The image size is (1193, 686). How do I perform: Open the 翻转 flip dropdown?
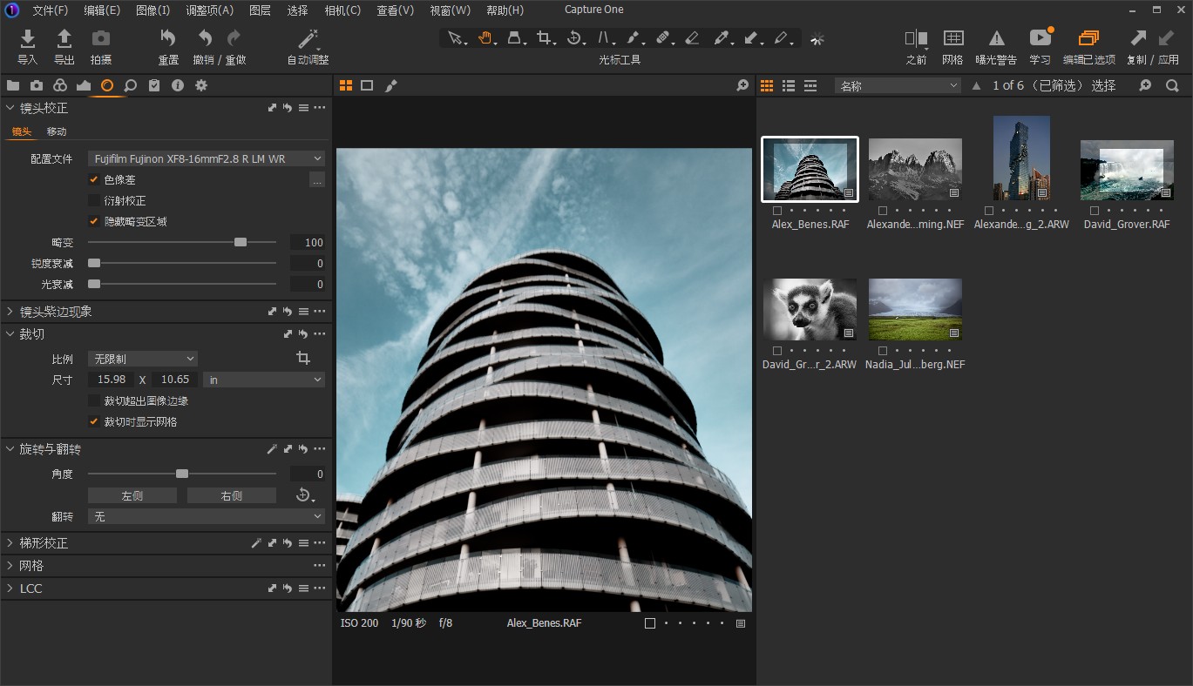206,515
